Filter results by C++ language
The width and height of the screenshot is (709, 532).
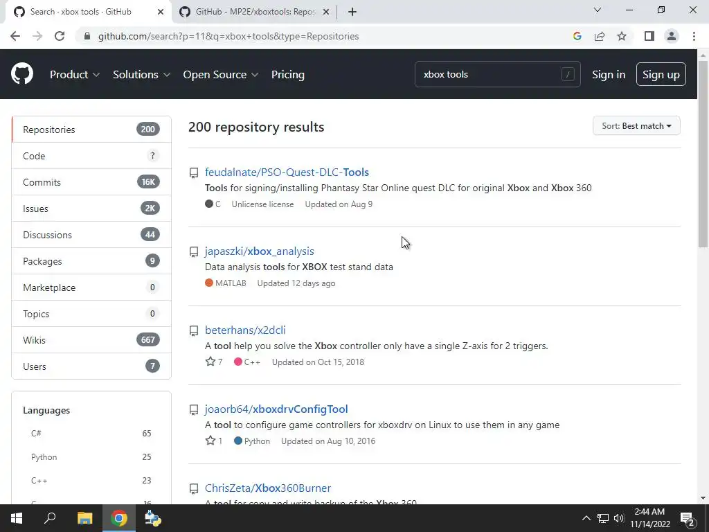[91, 481]
